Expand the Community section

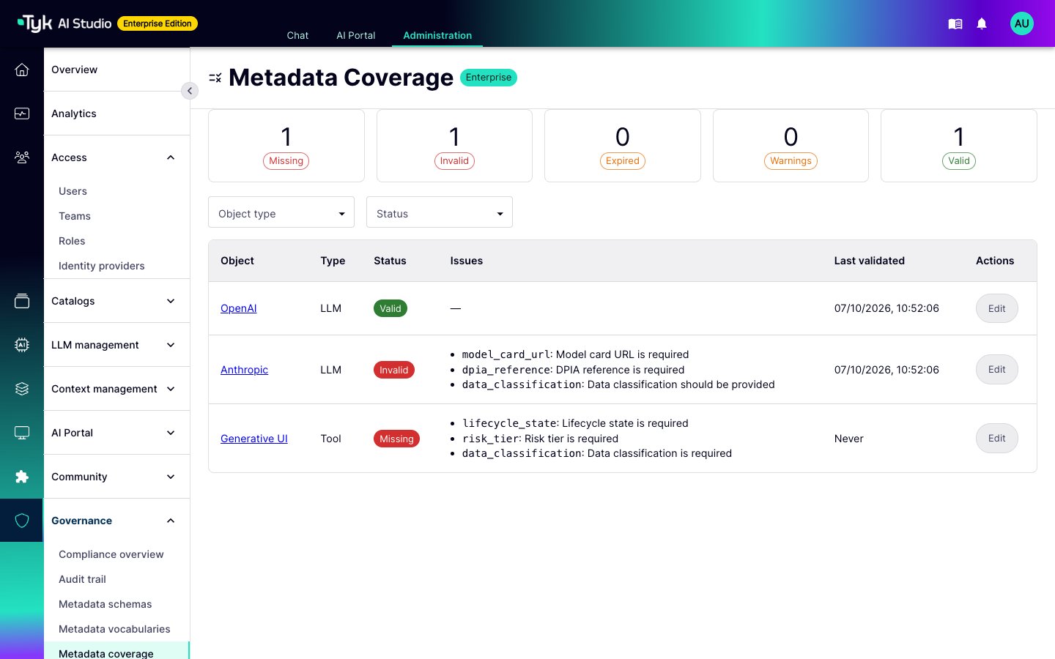point(116,477)
